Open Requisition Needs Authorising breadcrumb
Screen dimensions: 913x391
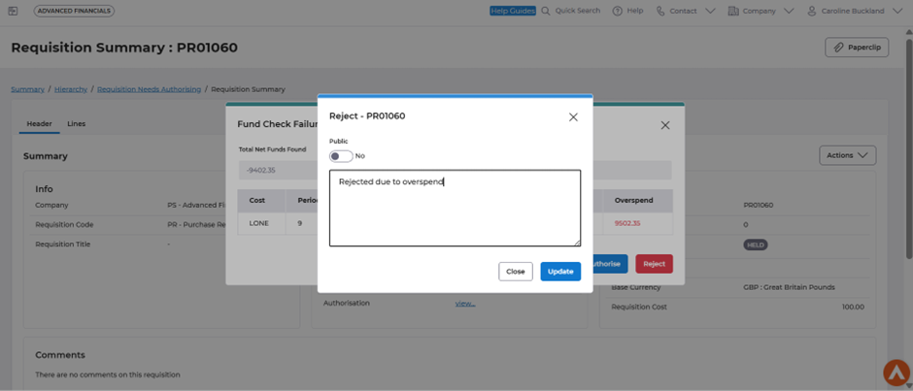[149, 89]
